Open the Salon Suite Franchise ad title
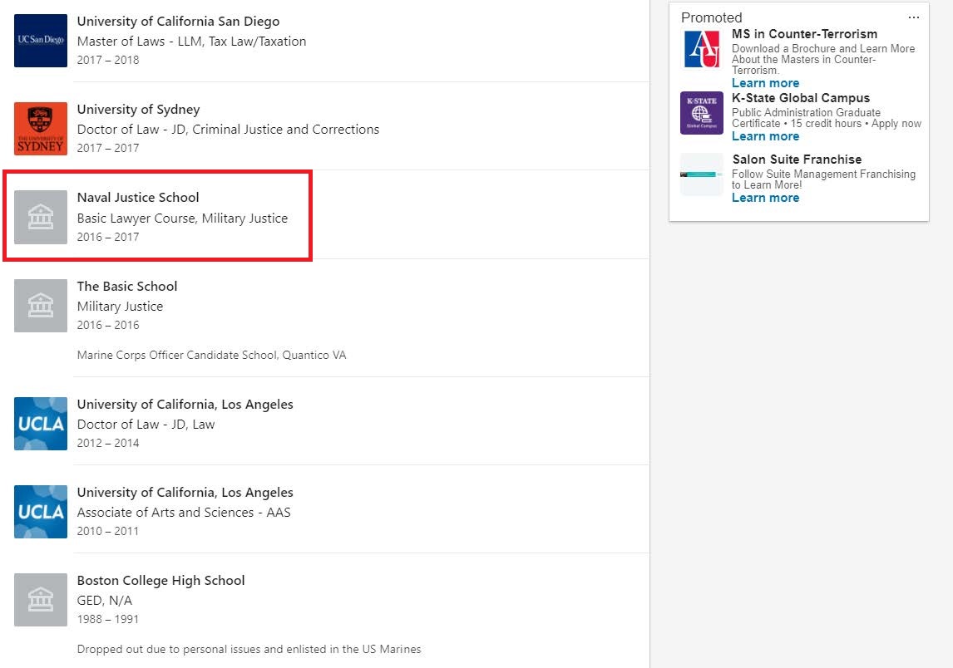 click(x=797, y=160)
